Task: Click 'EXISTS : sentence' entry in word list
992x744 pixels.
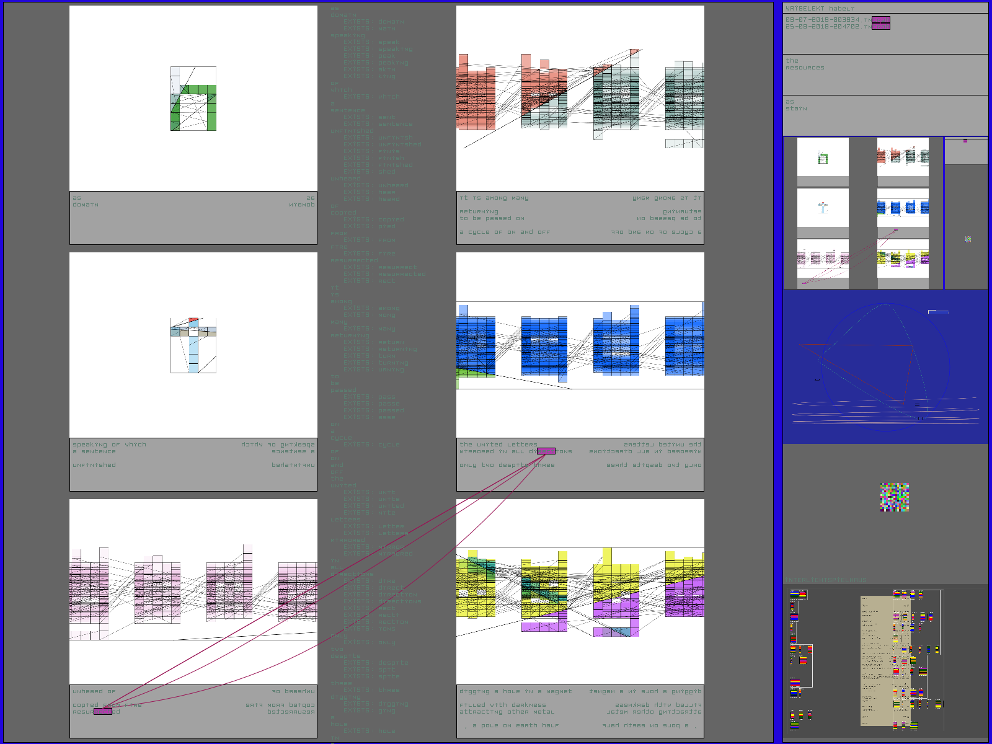Action: [x=378, y=124]
